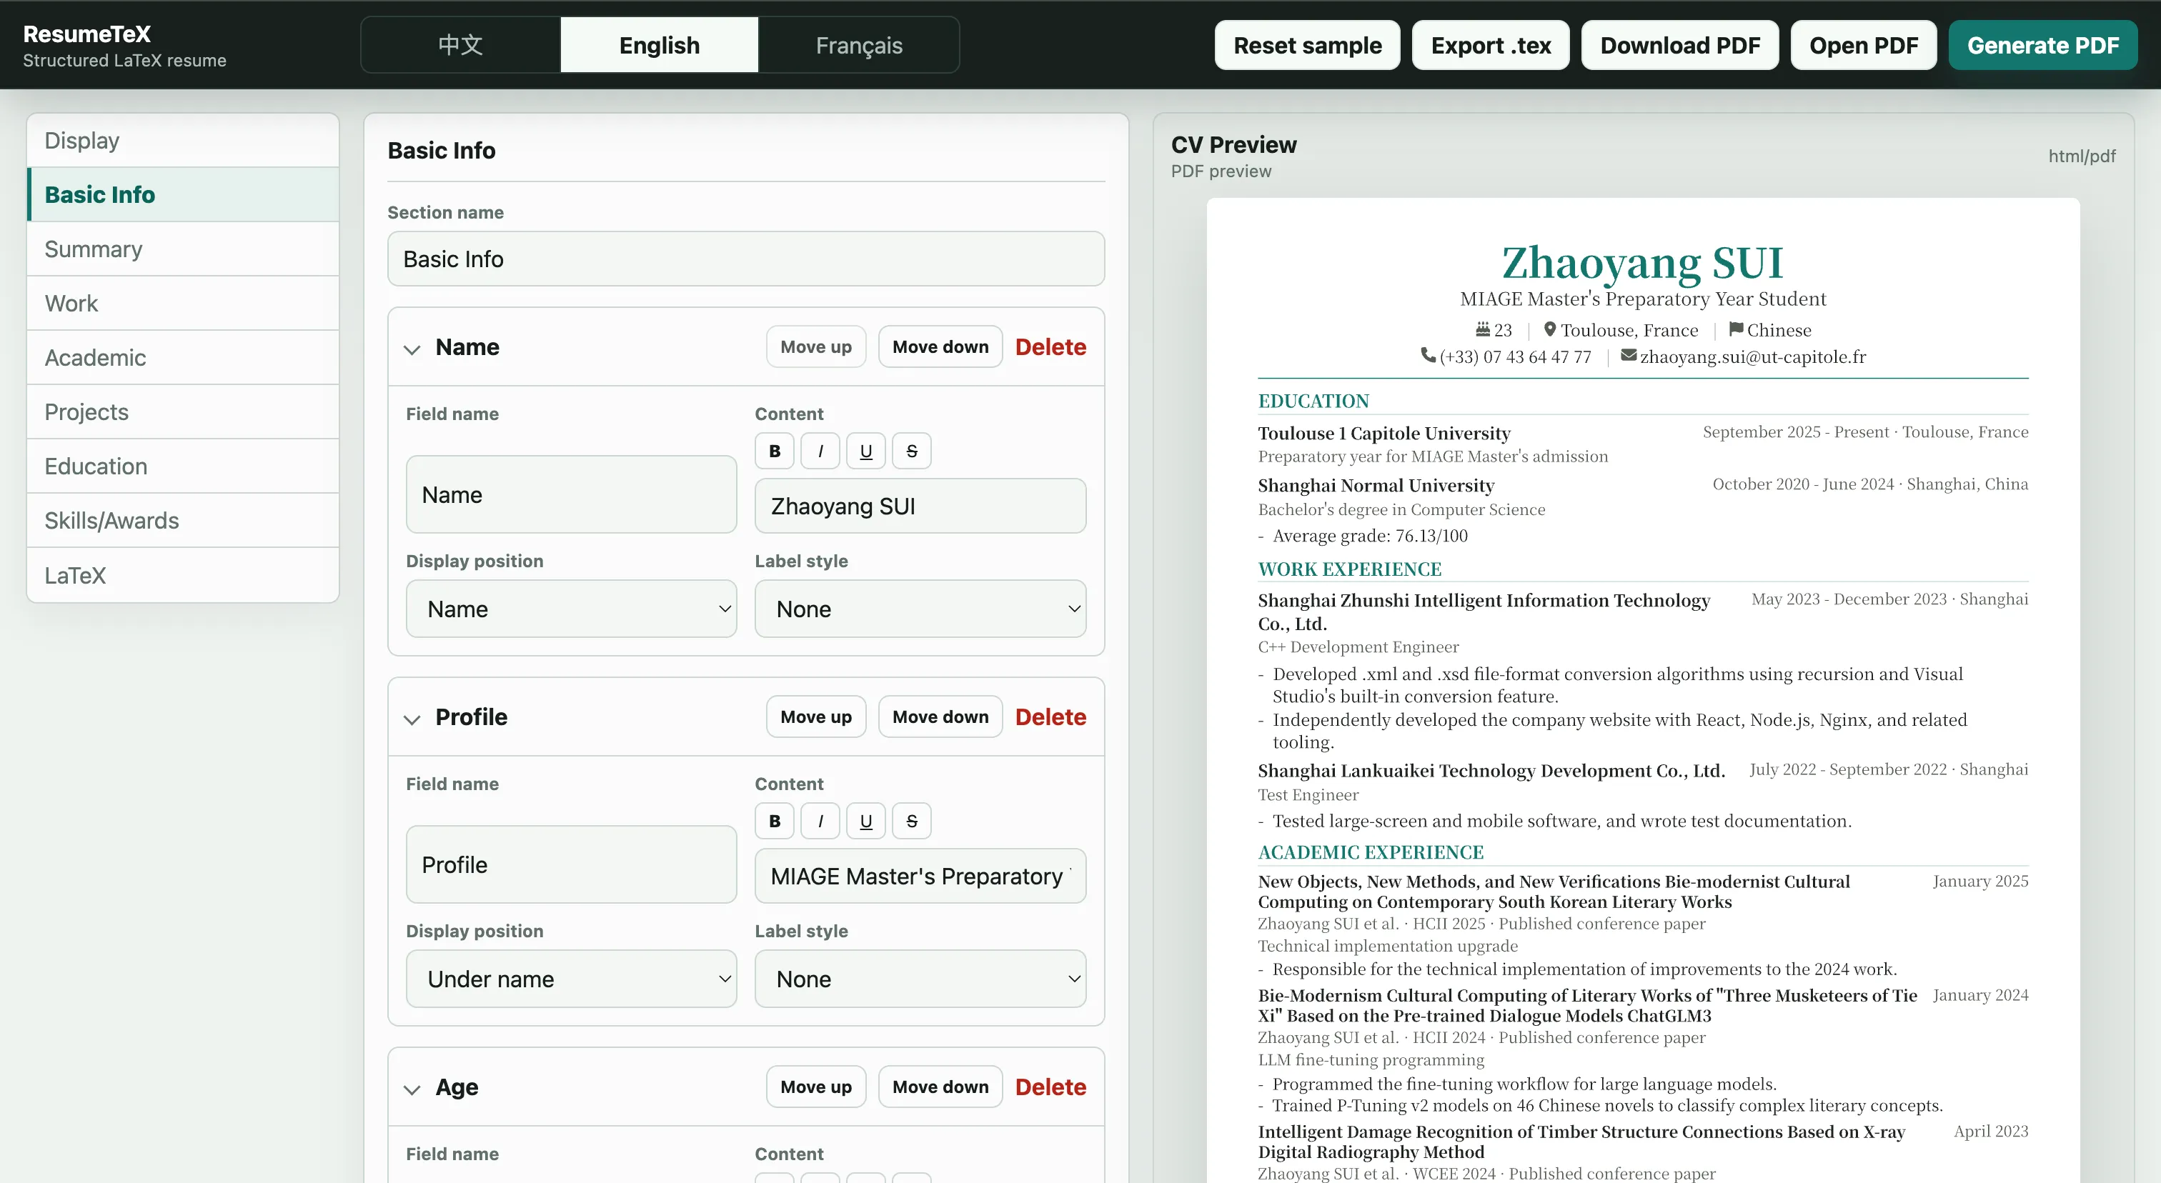Open Display position dropdown showing Name
This screenshot has width=2161, height=1183.
click(x=571, y=609)
